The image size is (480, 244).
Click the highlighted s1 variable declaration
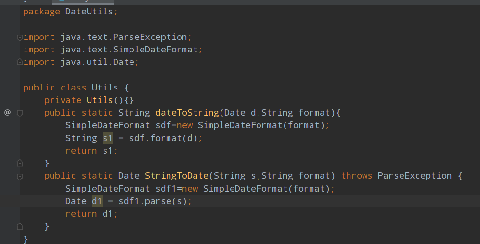(x=107, y=138)
